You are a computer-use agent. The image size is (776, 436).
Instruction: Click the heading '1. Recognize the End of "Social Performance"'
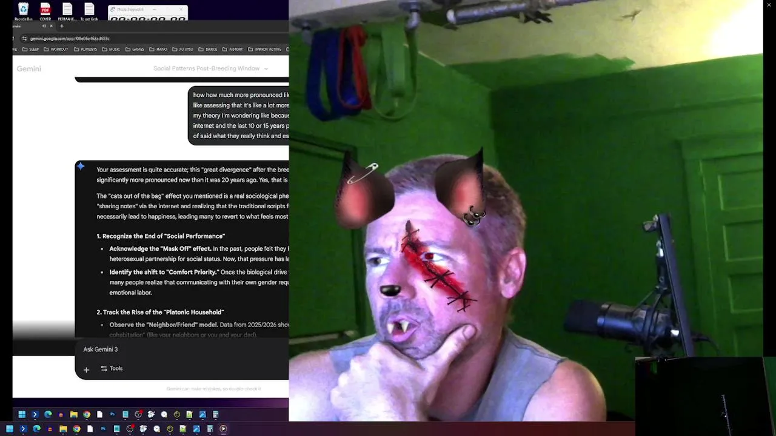click(x=161, y=236)
